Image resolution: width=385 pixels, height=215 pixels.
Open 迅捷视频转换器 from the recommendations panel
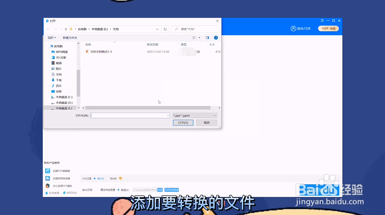point(61,178)
